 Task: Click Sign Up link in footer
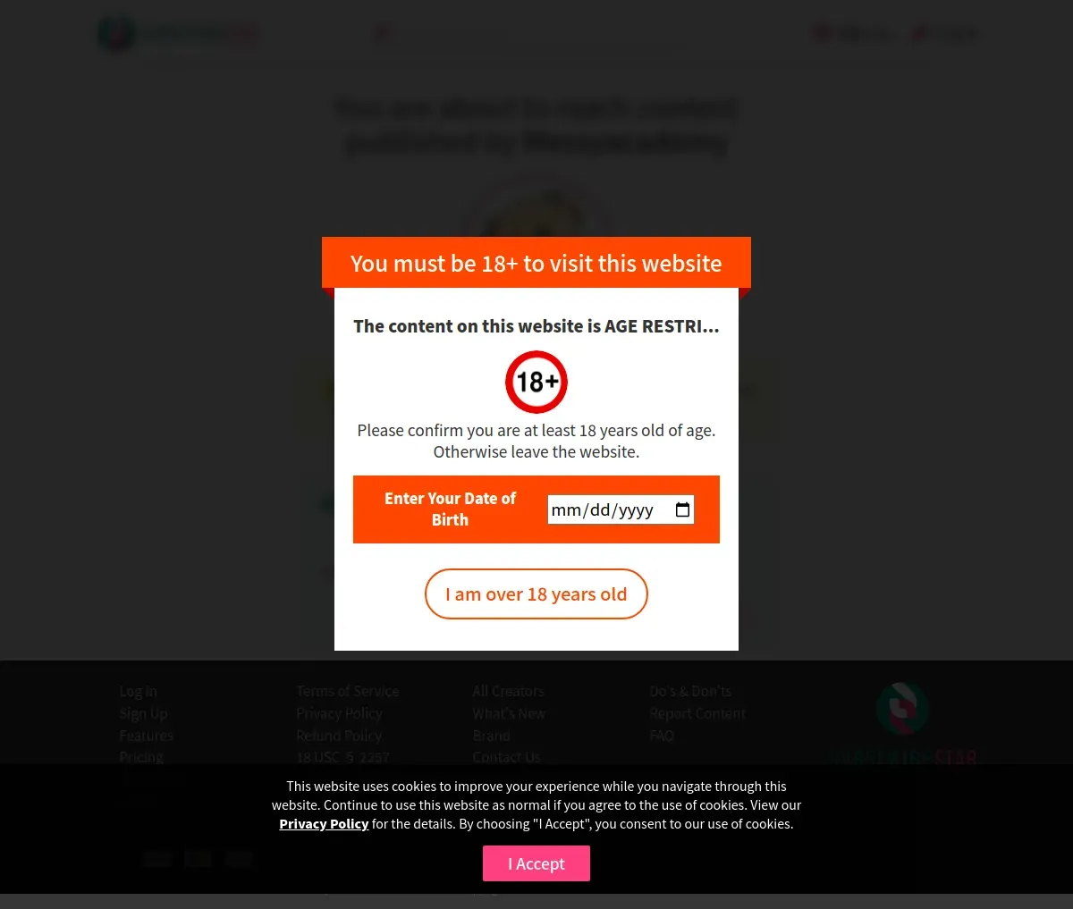pyautogui.click(x=143, y=713)
